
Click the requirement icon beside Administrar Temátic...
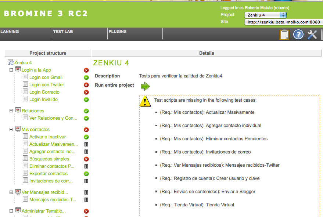[18, 211]
